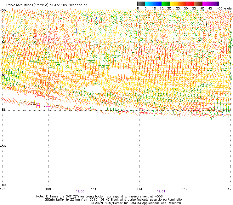Click the longitude label 117
233x205 pixels.
(185, 189)
